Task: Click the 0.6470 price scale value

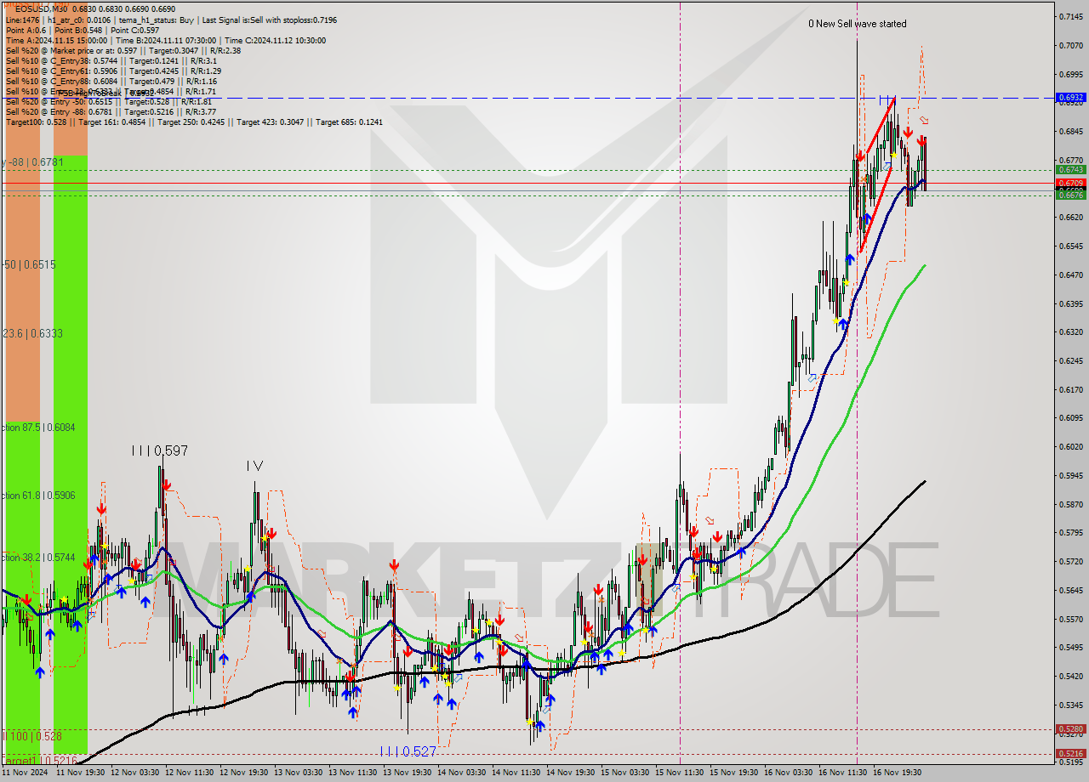Action: (1071, 275)
